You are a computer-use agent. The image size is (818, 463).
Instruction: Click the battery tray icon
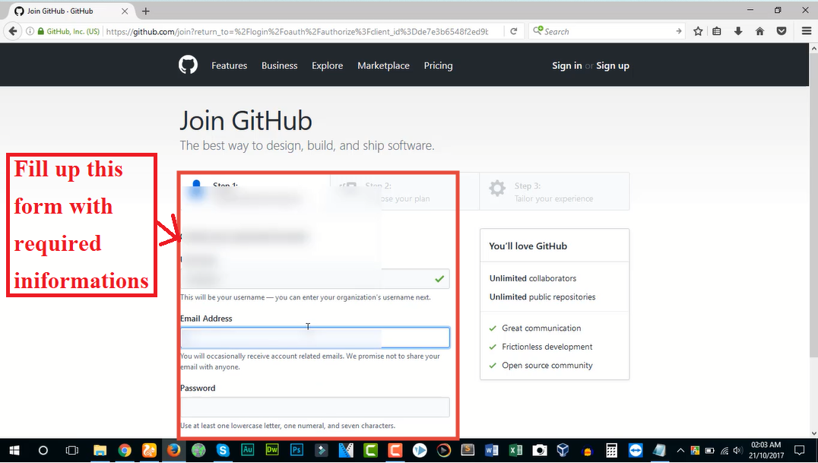(x=709, y=451)
